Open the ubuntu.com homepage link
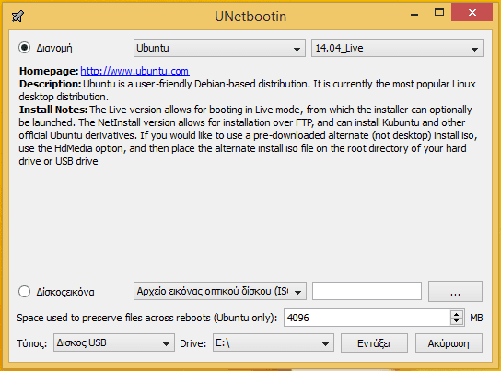 [x=134, y=71]
